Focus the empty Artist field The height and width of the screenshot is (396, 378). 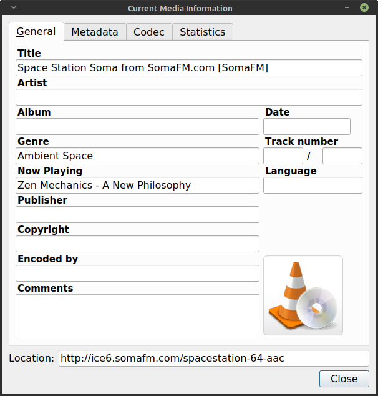[x=188, y=97]
